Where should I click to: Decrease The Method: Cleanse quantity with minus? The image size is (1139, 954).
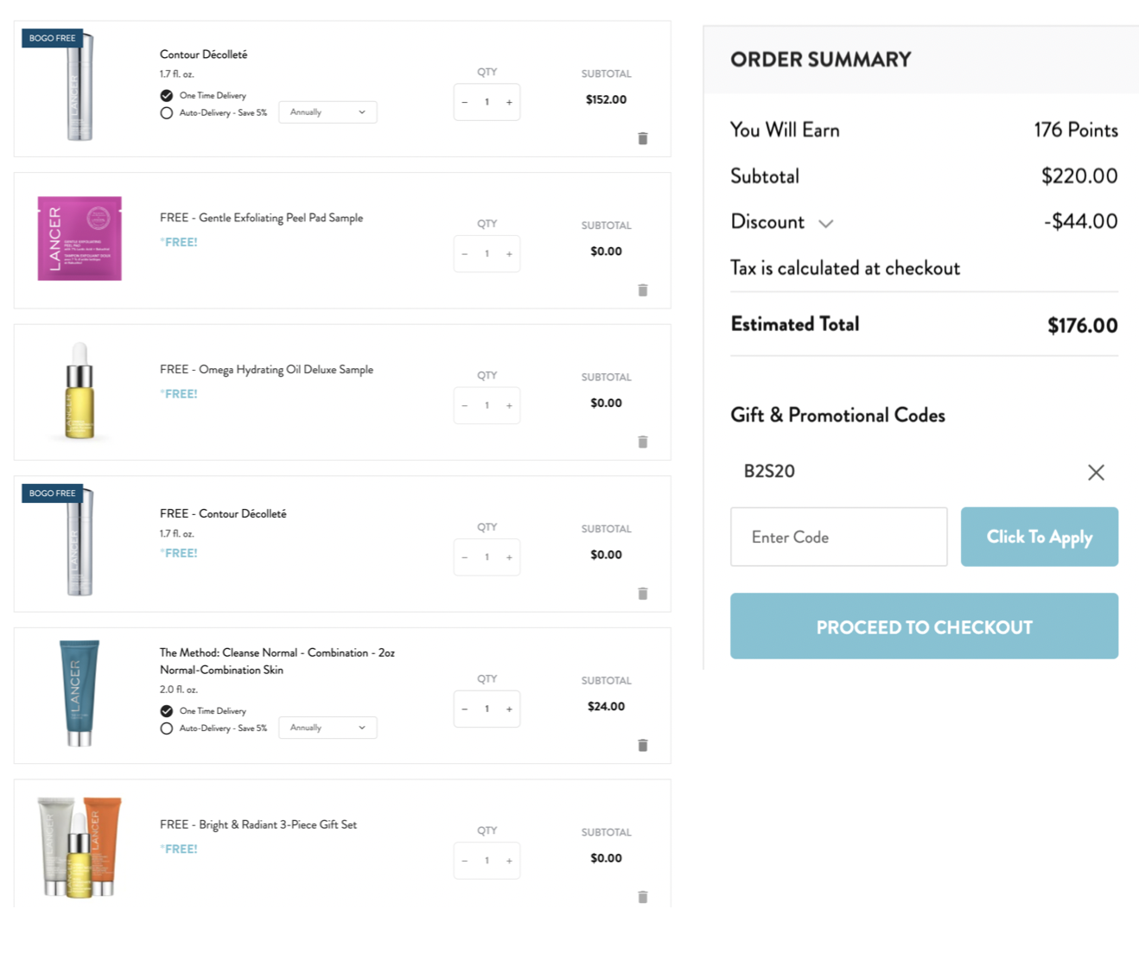[x=465, y=709]
